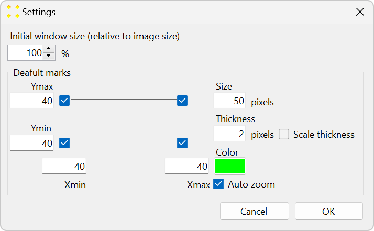This screenshot has height=231, width=374.
Task: Click the Thickness pixels field
Action: click(x=229, y=134)
